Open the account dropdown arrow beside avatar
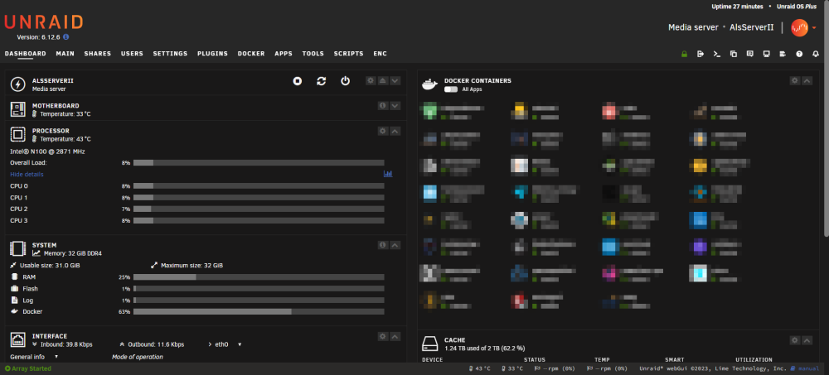Screen dimensions: 829x375 click(x=814, y=28)
